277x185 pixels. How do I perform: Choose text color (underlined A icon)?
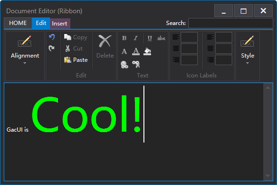coord(136,51)
